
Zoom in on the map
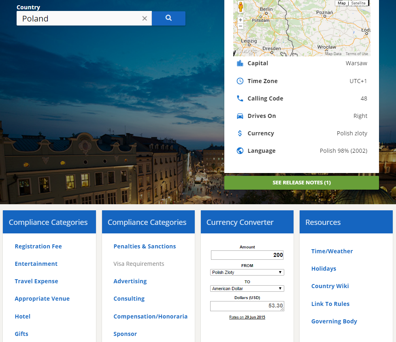point(241,20)
